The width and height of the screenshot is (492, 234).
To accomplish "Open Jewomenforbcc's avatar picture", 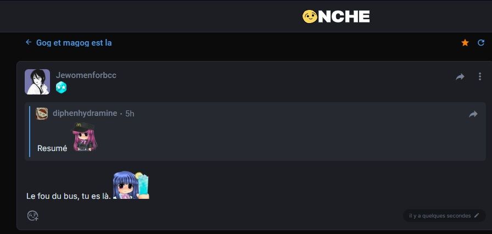I will [37, 82].
